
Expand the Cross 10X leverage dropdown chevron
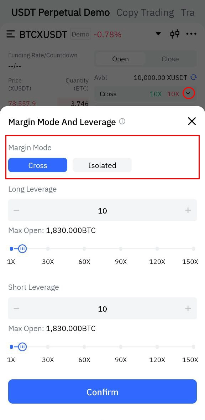[189, 93]
